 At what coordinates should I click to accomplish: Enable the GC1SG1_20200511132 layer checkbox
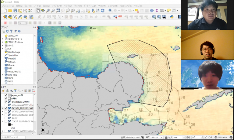click(x=6, y=131)
